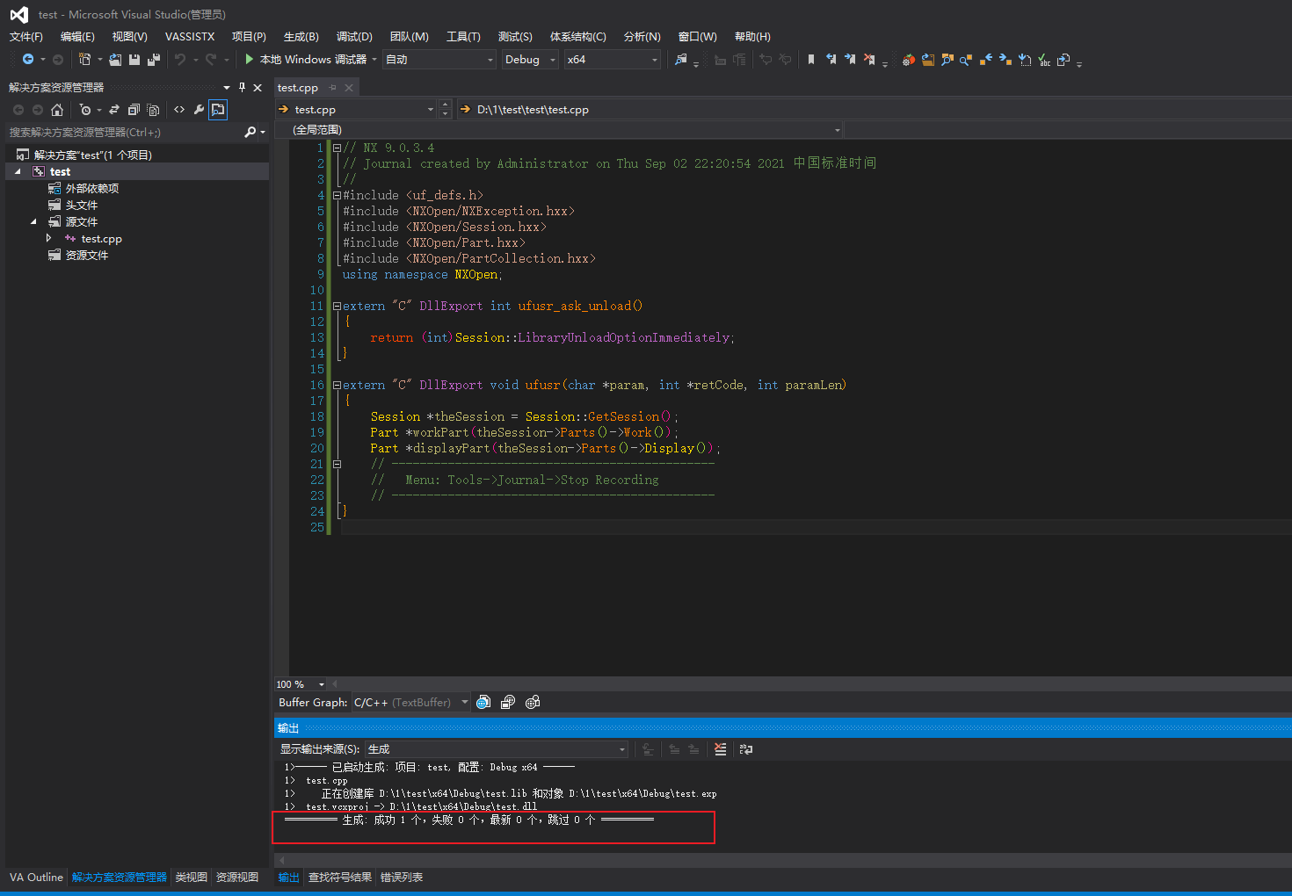Open Solution Explorer window position menu
Image resolution: width=1292 pixels, height=896 pixels.
point(227,87)
